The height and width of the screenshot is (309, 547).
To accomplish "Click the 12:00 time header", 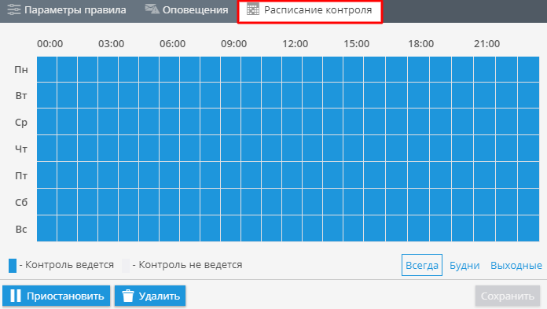I will coord(296,44).
